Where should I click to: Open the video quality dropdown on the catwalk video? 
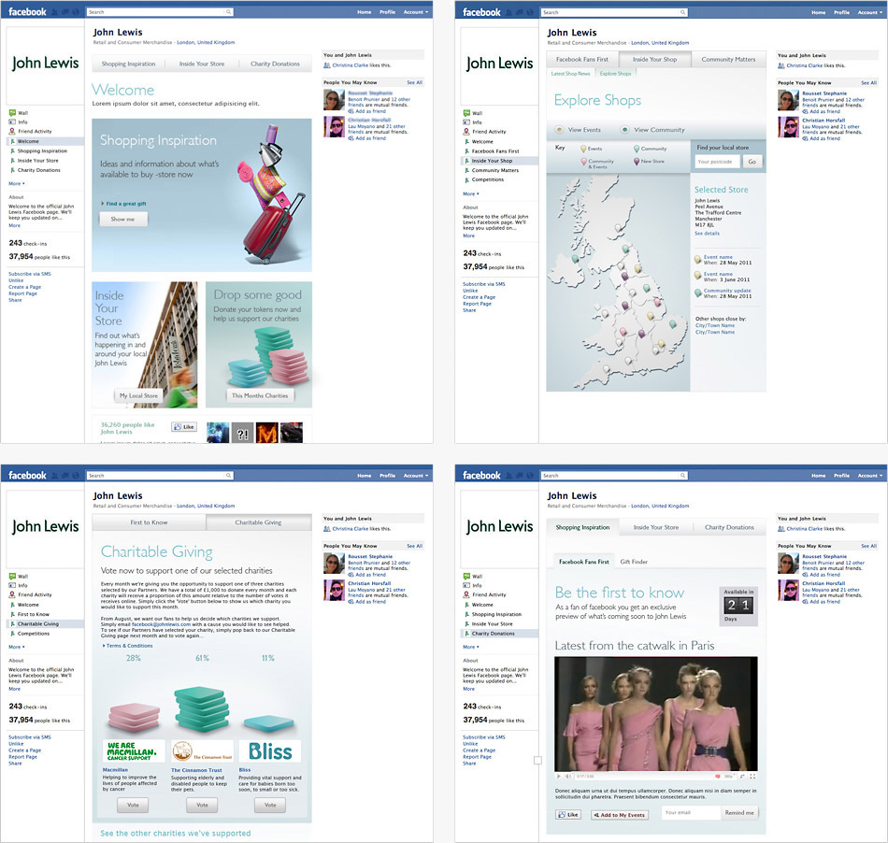pos(730,777)
